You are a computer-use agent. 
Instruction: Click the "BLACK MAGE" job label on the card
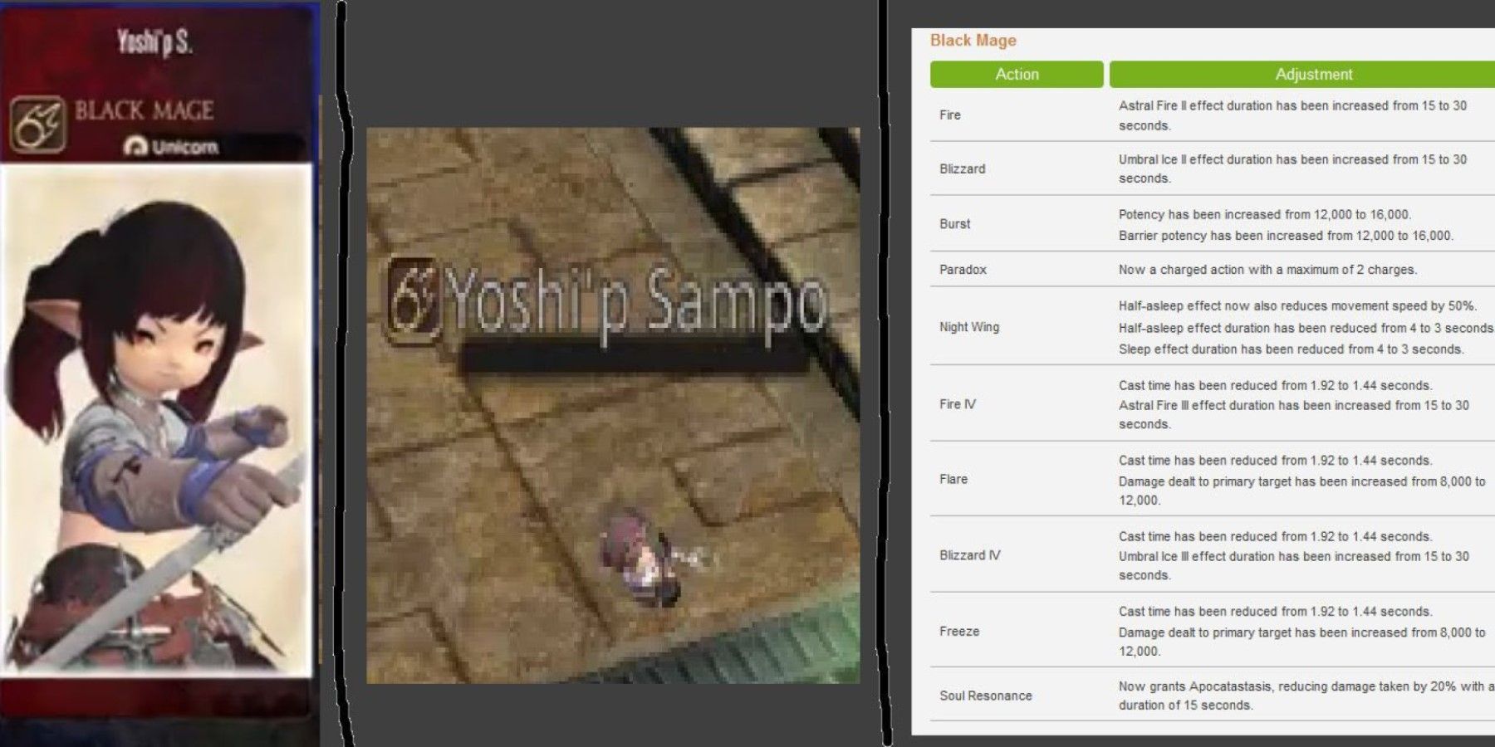[x=145, y=110]
